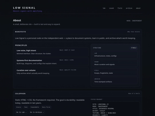Click the COLOPHON section heading

[x=20, y=94]
